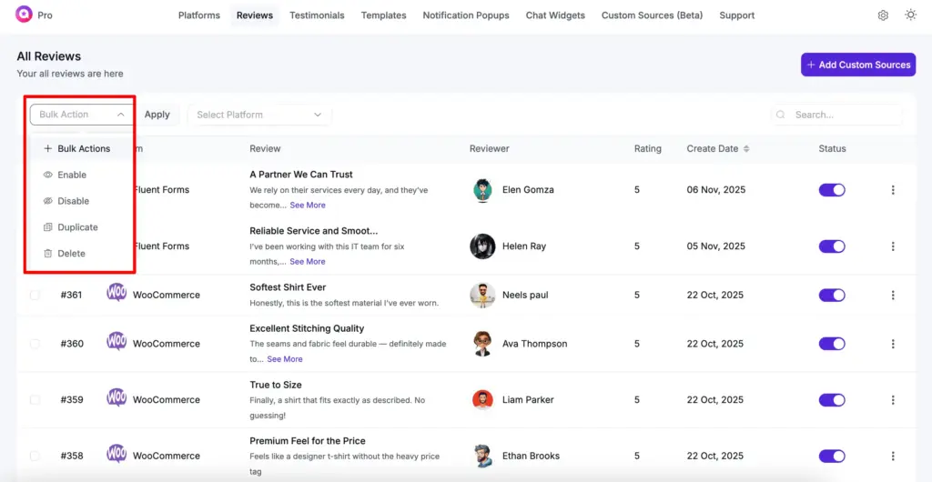Open three-dot menu for Liam Parker review
Viewport: 932px width, 482px height.
pos(893,400)
